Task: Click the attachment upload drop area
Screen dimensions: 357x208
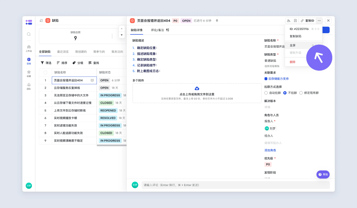Action: [197, 93]
